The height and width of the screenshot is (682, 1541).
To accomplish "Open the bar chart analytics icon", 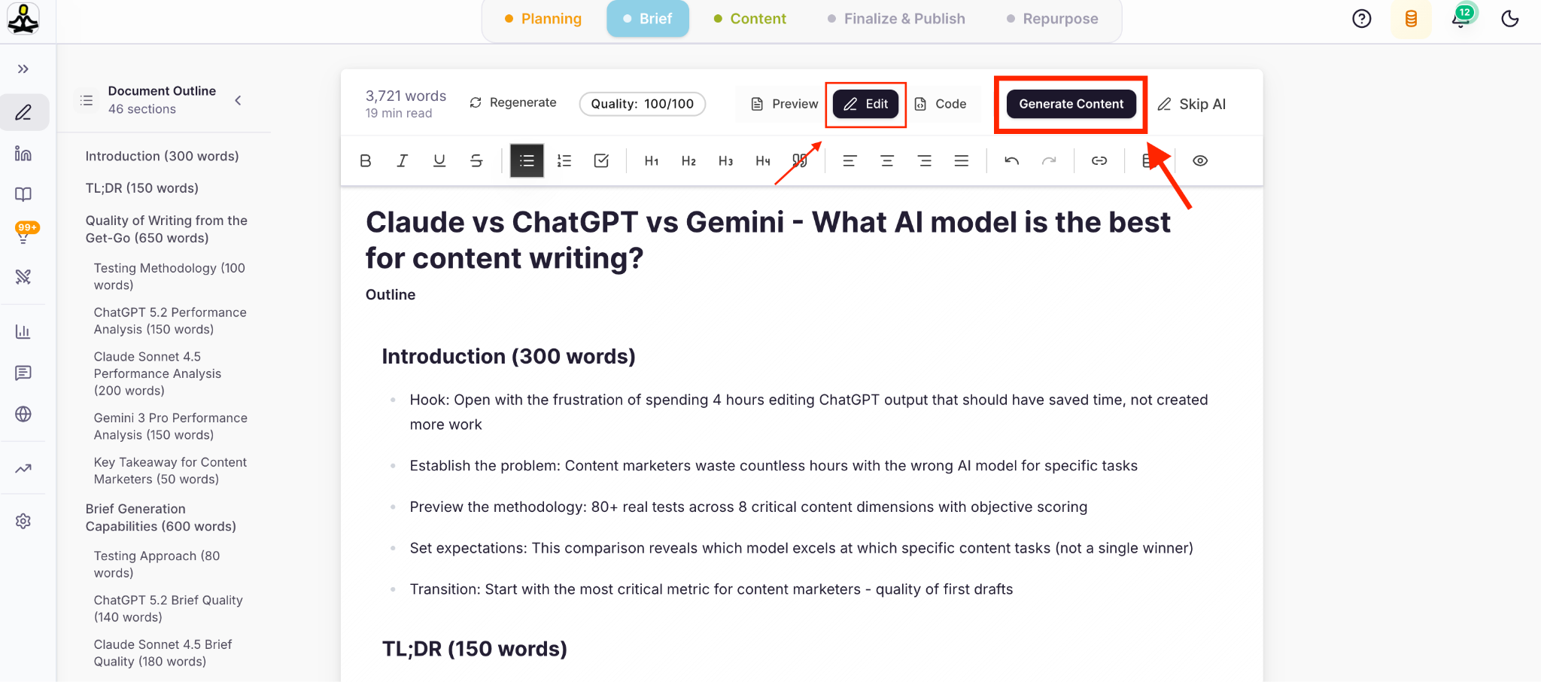I will (x=23, y=331).
